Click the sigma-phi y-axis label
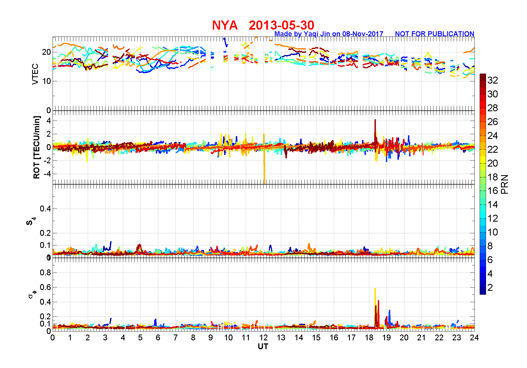Screen dimensions: 527x368 [32, 294]
